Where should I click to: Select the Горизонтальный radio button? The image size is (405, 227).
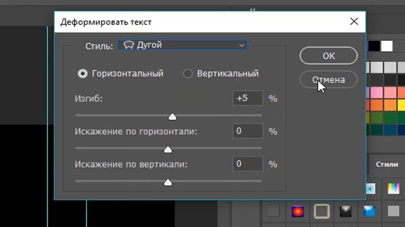click(x=83, y=74)
